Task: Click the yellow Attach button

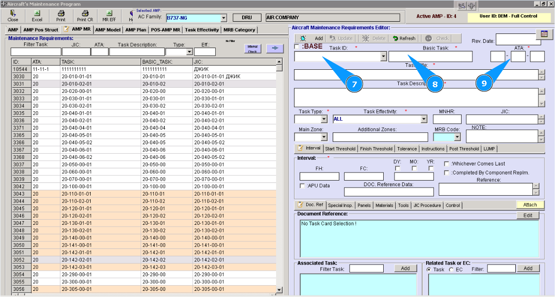Action: pyautogui.click(x=530, y=205)
